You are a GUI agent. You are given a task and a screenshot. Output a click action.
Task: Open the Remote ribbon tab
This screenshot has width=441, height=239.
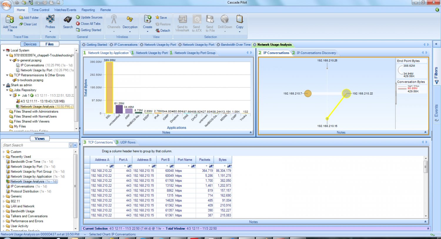click(106, 10)
